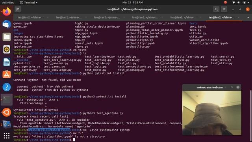This screenshot has width=252, height=142.
Task: Click 'improving_sat_algorithms.ipynb' file name
Action: [x=38, y=37]
